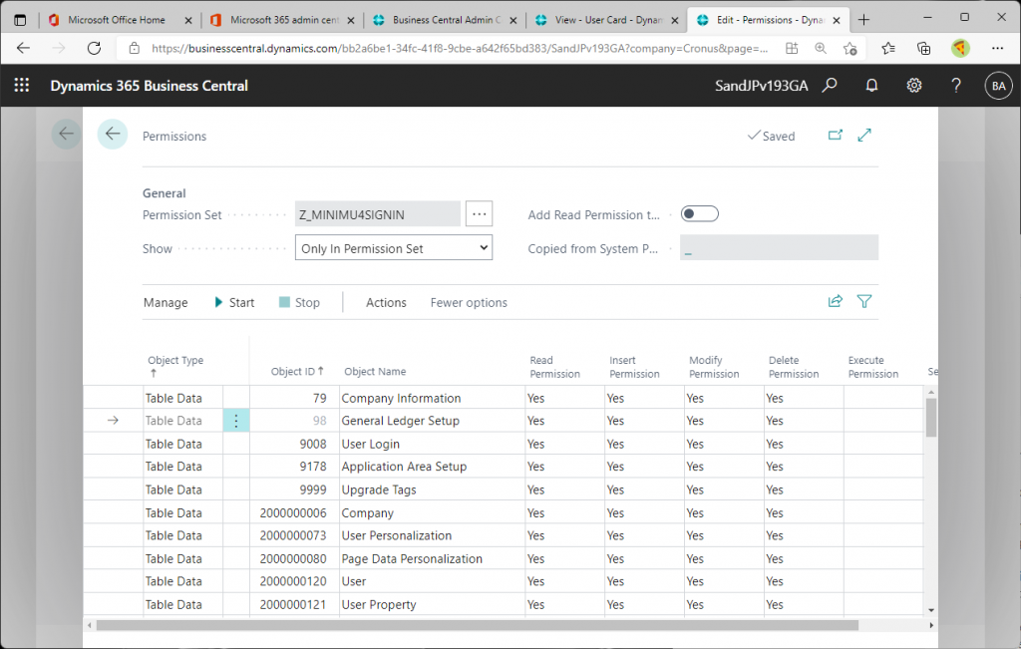1021x649 pixels.
Task: Switch to the Microsoft 365 admin center tab
Action: [x=282, y=20]
